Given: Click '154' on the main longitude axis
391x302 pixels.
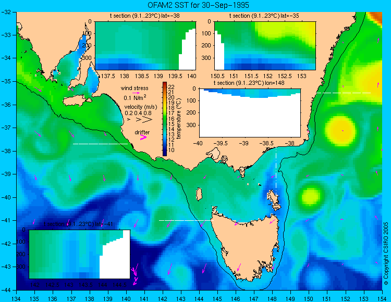Looking at the screenshot, I should pyautogui.click(x=382, y=298).
